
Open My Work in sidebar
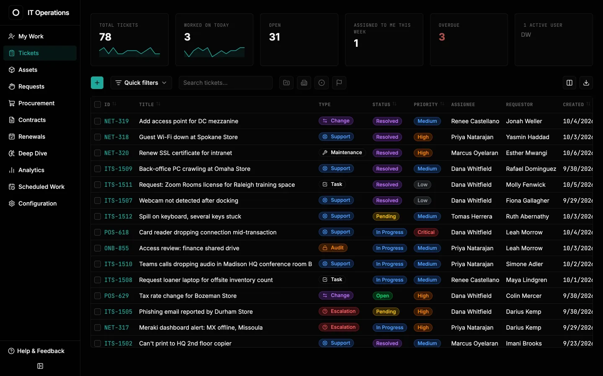point(40,36)
